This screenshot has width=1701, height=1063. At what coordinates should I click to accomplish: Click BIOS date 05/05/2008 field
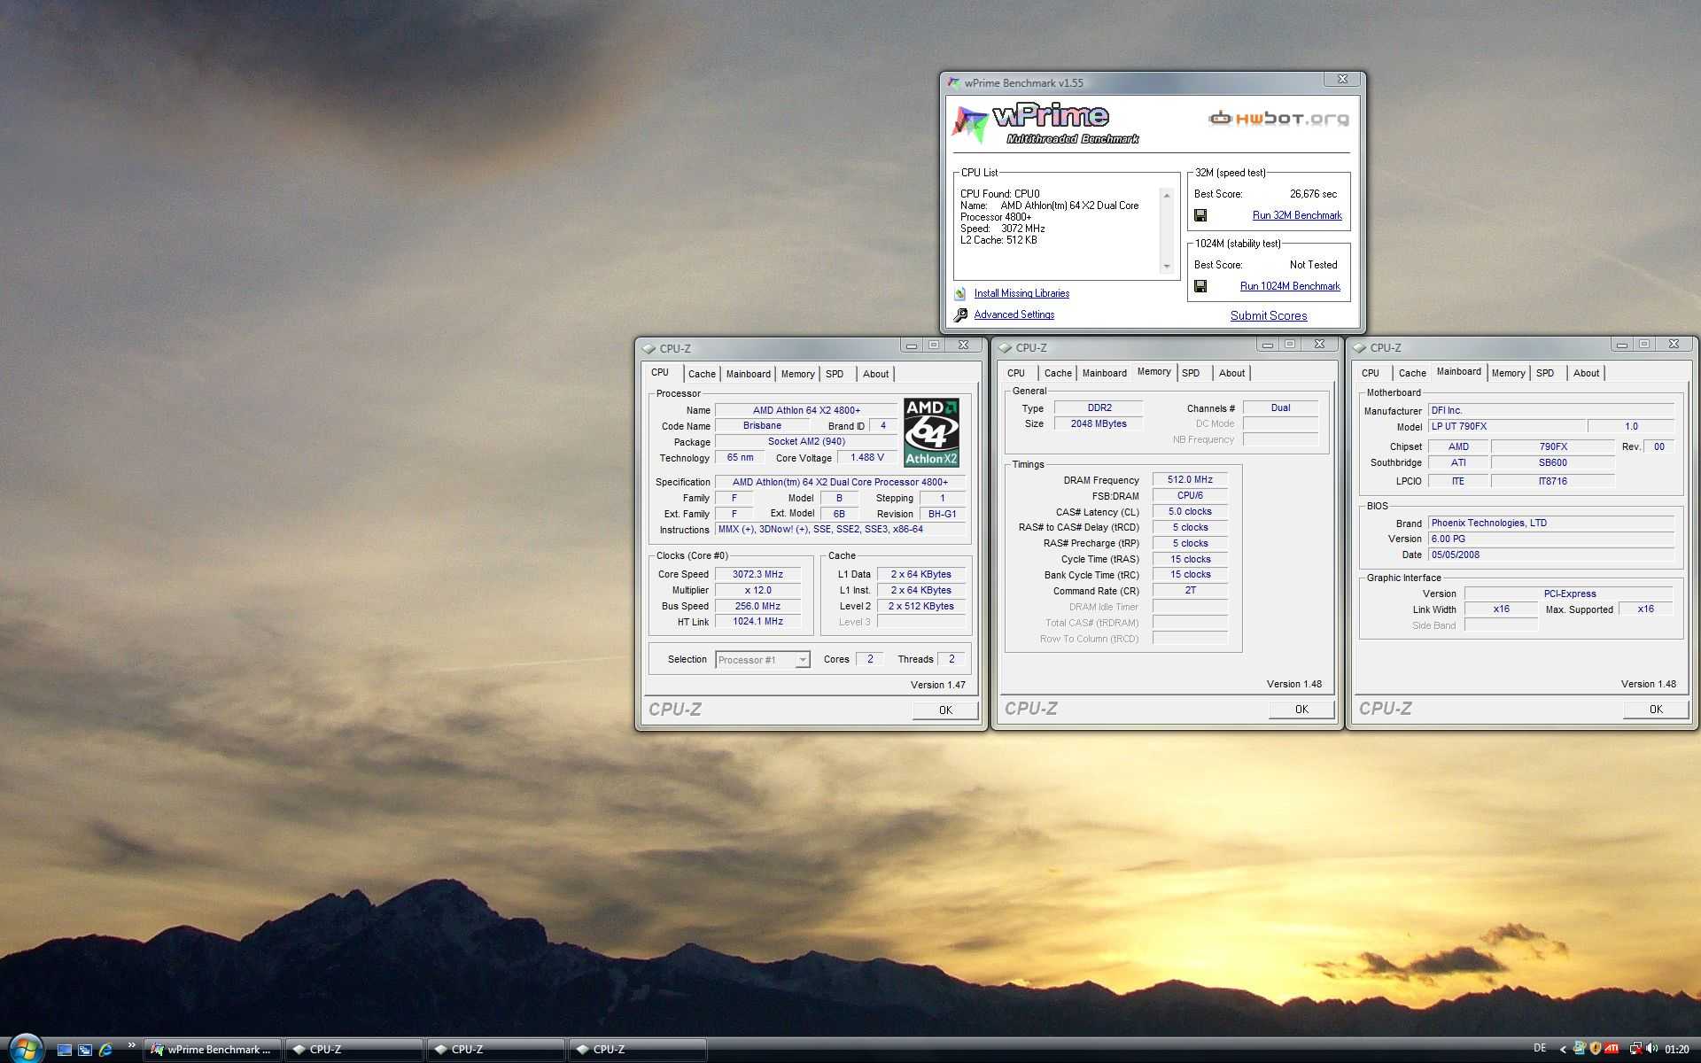[1551, 555]
